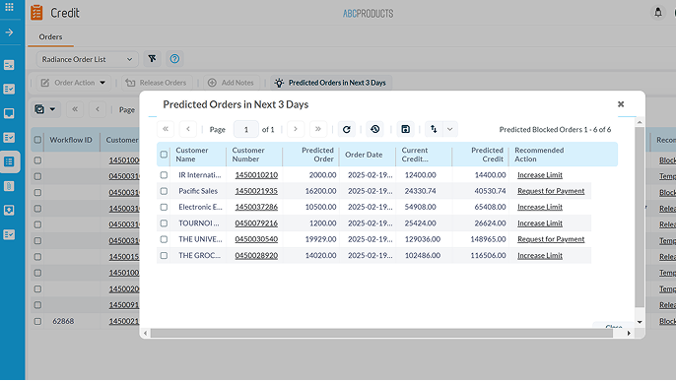Open customer number 1450021935 link
676x381 pixels.
pyautogui.click(x=256, y=191)
